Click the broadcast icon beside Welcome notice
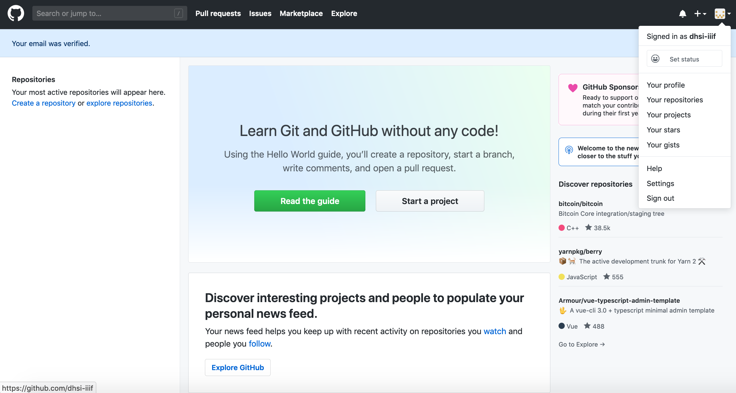 pos(569,150)
